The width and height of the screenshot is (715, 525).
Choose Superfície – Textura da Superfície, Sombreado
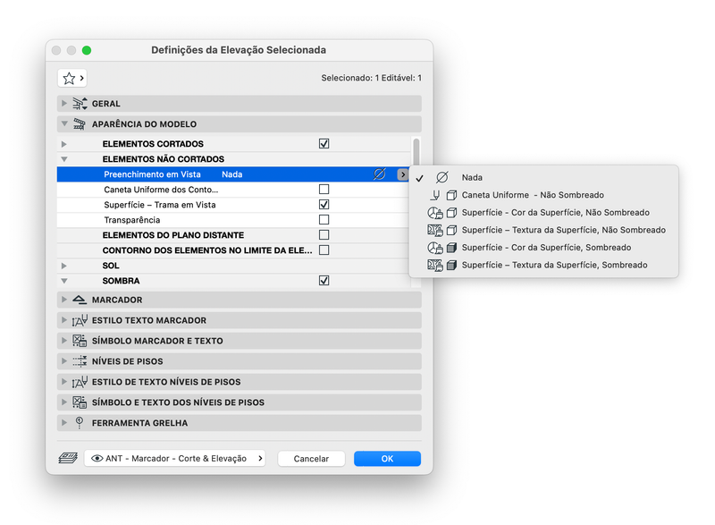tap(543, 265)
